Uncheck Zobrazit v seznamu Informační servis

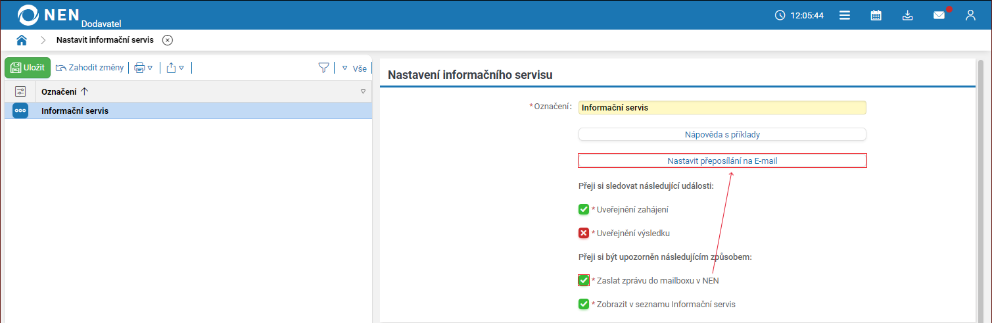(x=584, y=304)
